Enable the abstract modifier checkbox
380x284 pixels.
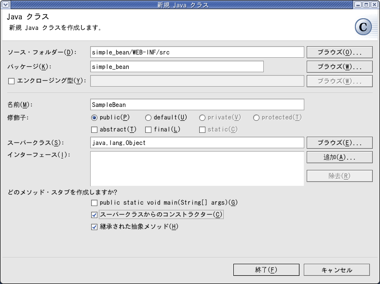pyautogui.click(x=94, y=130)
